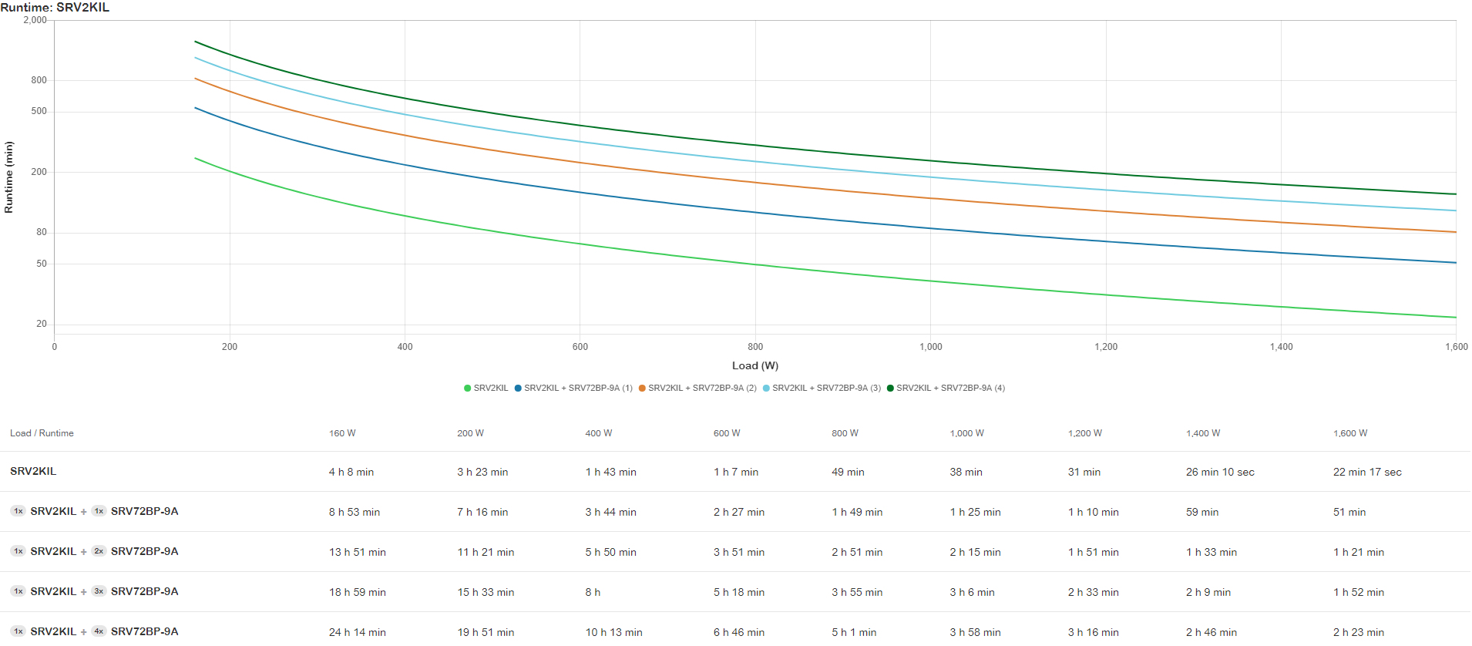This screenshot has height=646, width=1472.
Task: Click the 'Load / Runtime' table header
Action: tap(42, 433)
